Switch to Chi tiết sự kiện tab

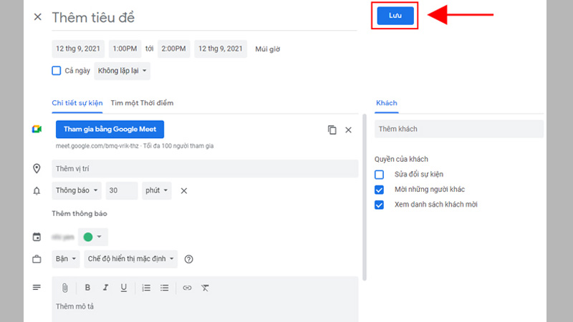tap(77, 103)
